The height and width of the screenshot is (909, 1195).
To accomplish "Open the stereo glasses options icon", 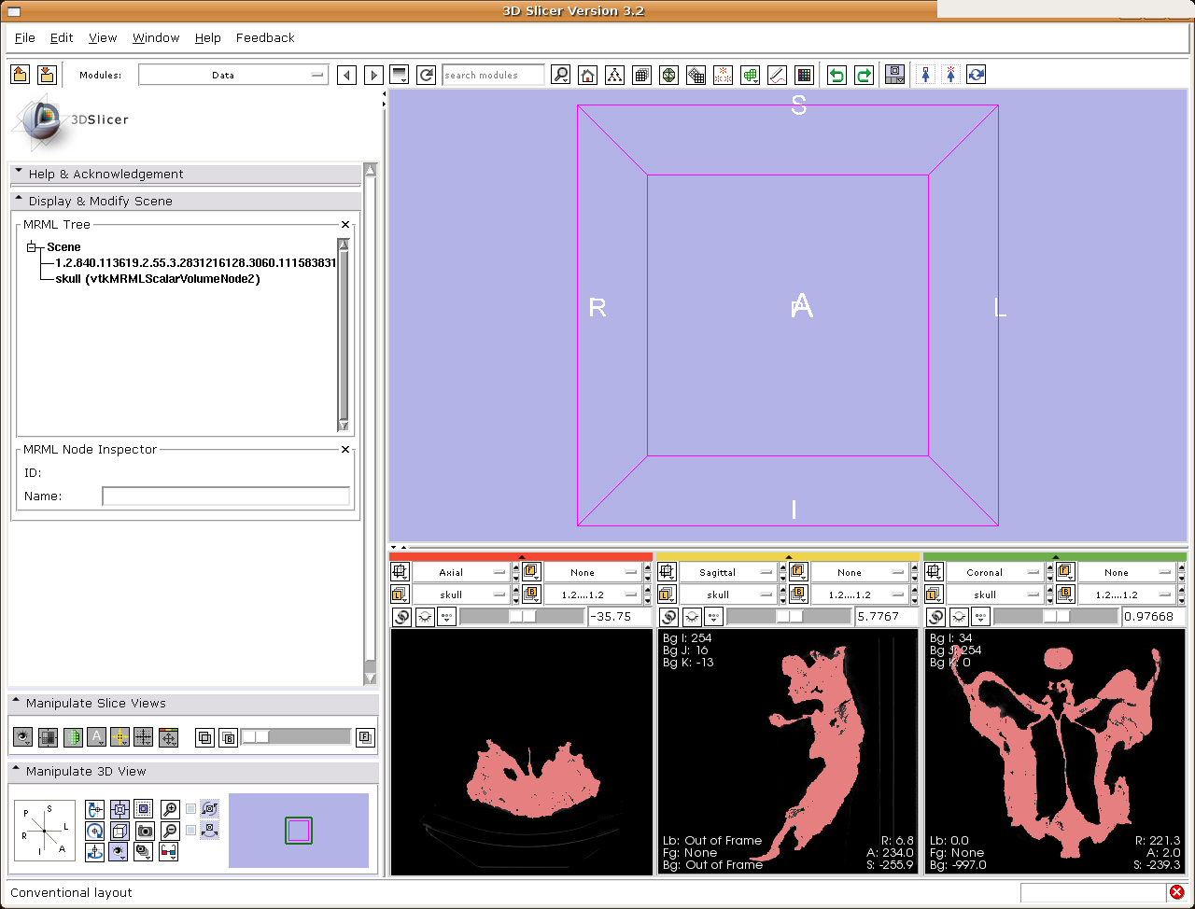I will click(169, 851).
